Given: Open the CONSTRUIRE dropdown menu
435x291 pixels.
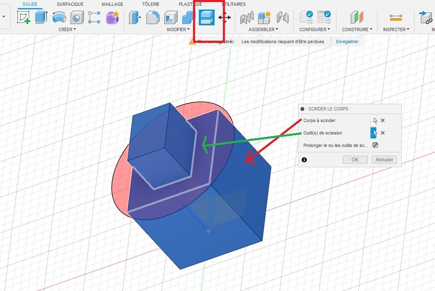Looking at the screenshot, I should [x=357, y=29].
